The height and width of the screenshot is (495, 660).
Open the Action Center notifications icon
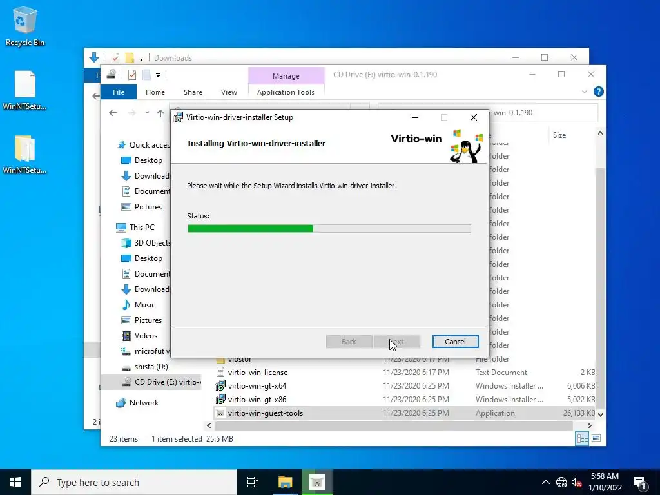[640, 483]
